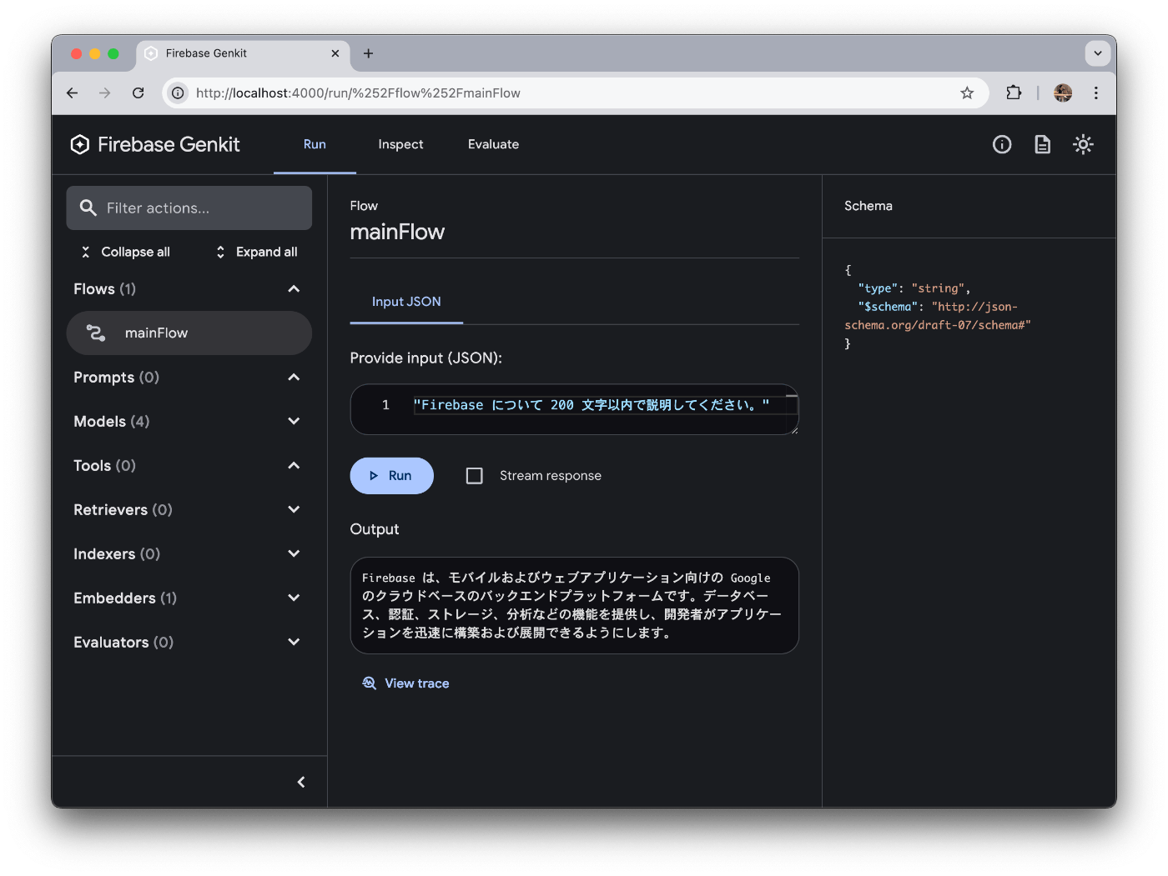Click the Schema panel title

pyautogui.click(x=868, y=206)
